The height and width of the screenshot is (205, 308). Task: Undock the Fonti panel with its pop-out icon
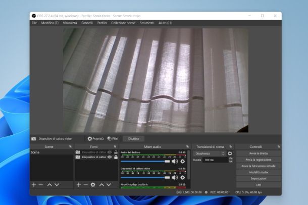[x=115, y=146]
